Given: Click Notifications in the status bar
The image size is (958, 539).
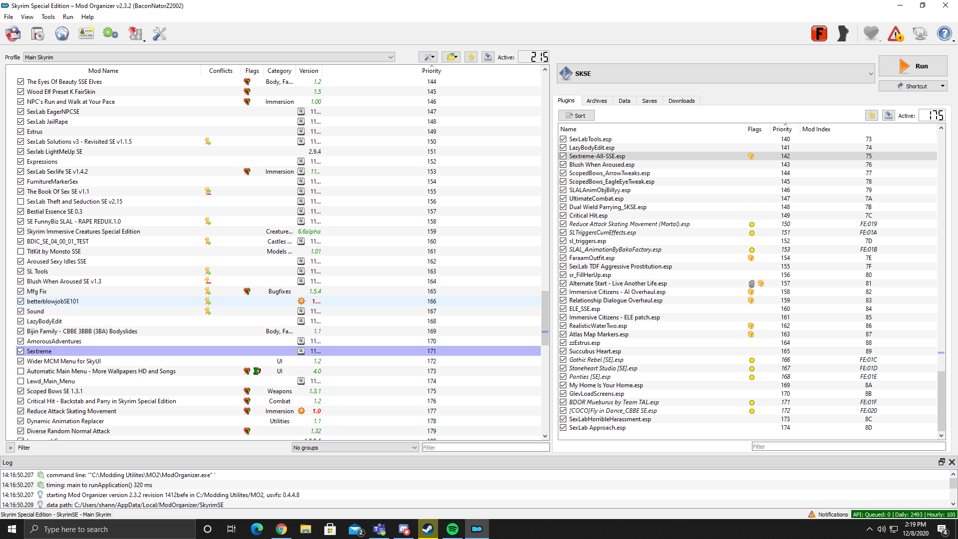Looking at the screenshot, I should click(x=828, y=515).
